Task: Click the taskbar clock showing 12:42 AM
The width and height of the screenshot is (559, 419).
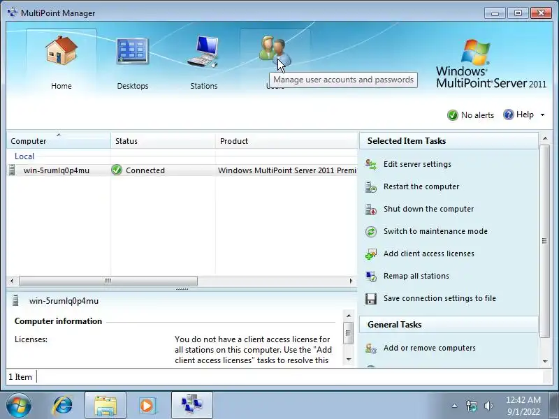Action: point(523,406)
